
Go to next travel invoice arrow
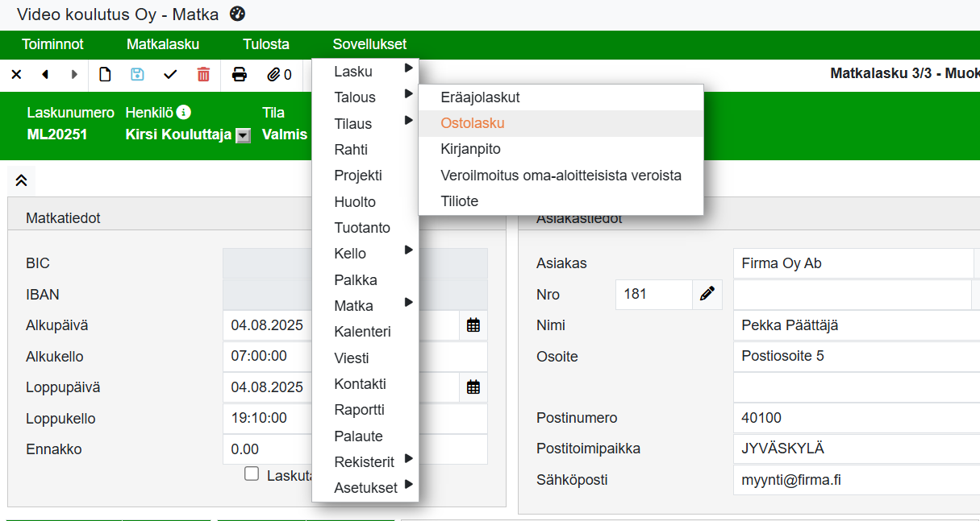pos(74,75)
